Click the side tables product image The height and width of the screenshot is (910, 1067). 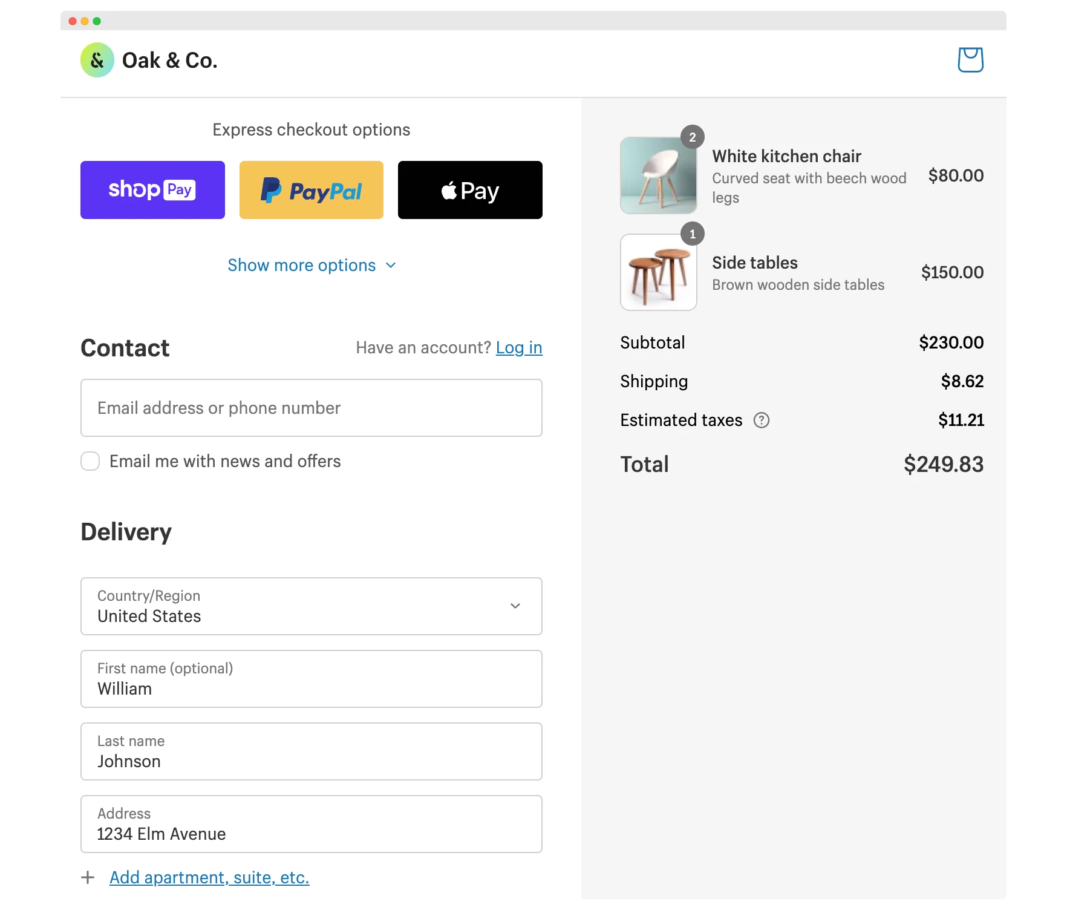click(x=658, y=272)
